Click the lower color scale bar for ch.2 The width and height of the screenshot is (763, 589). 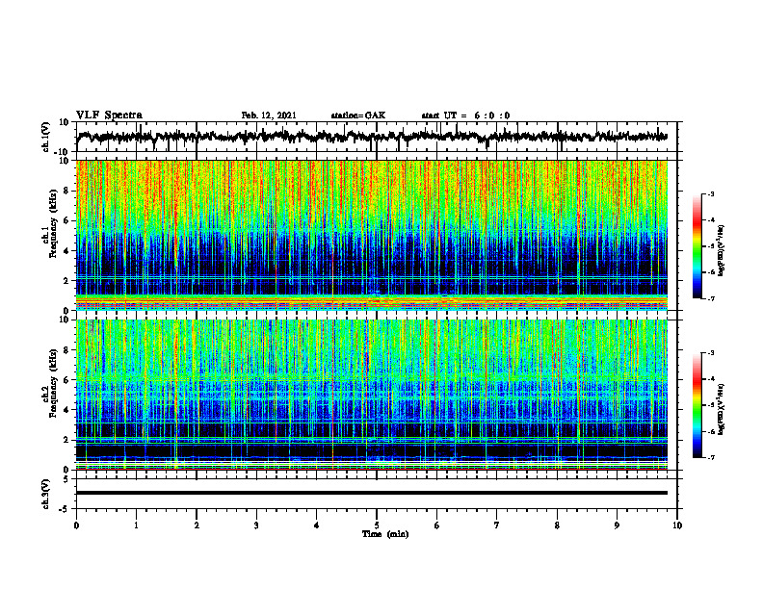click(697, 405)
